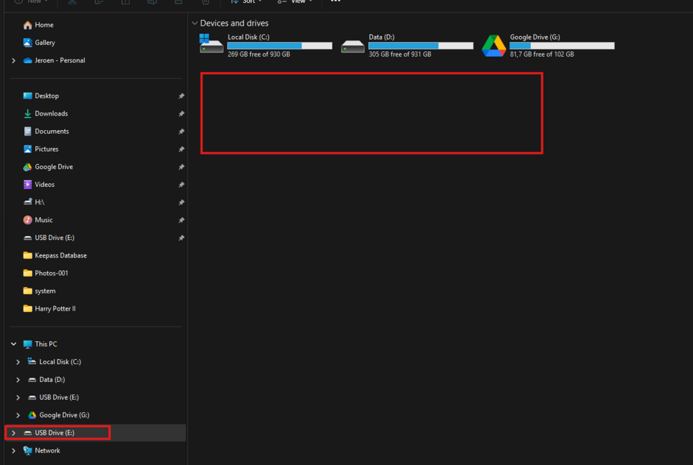Click the '81,7 GB free of 102 GB' text
The width and height of the screenshot is (693, 465).
point(542,54)
